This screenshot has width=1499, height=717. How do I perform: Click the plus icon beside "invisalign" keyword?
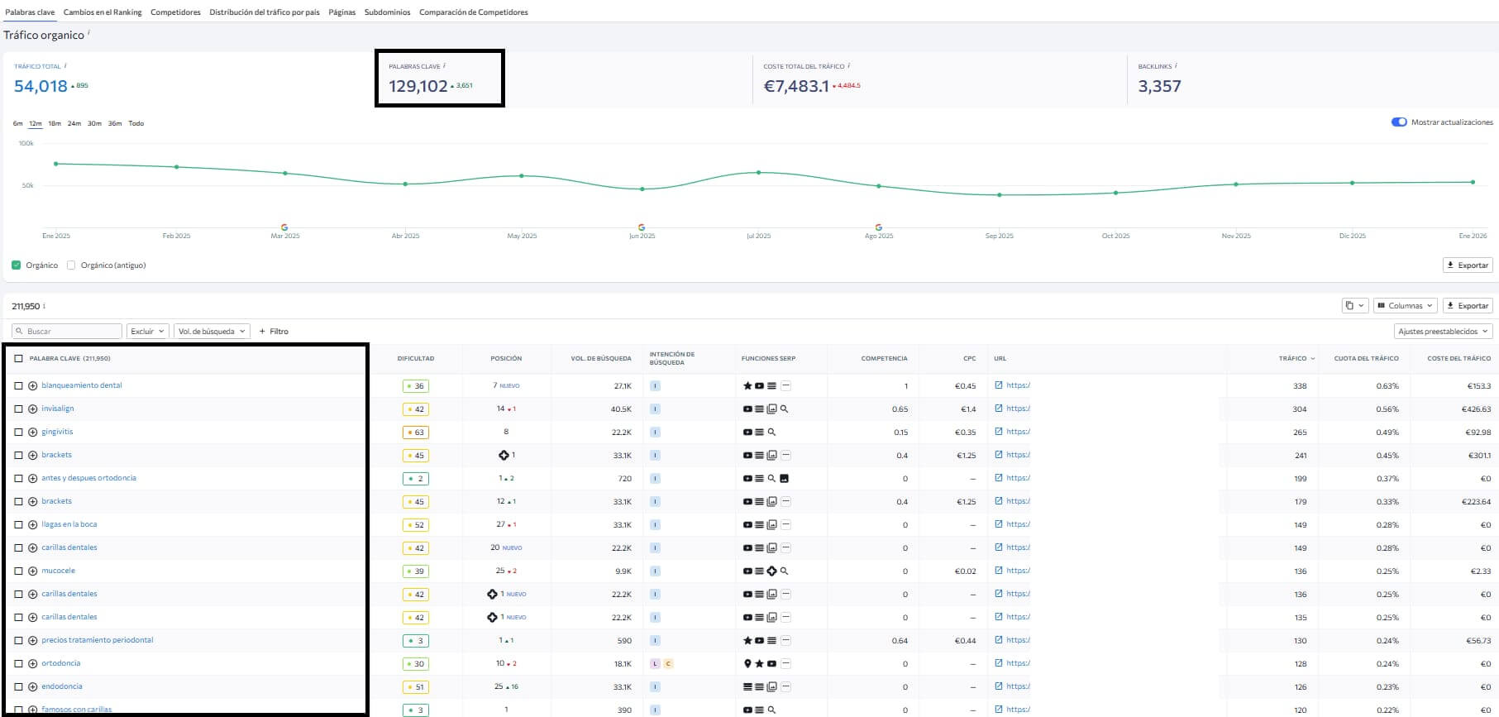[x=33, y=409]
